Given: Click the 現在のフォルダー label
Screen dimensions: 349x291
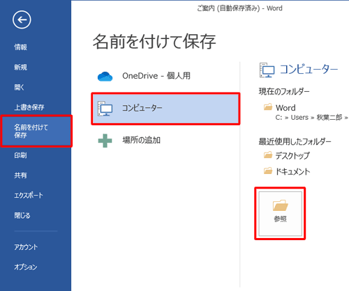Looking at the screenshot, I should coord(284,91).
